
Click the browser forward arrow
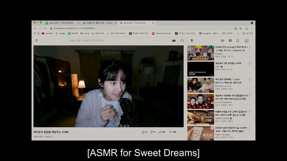40,28
